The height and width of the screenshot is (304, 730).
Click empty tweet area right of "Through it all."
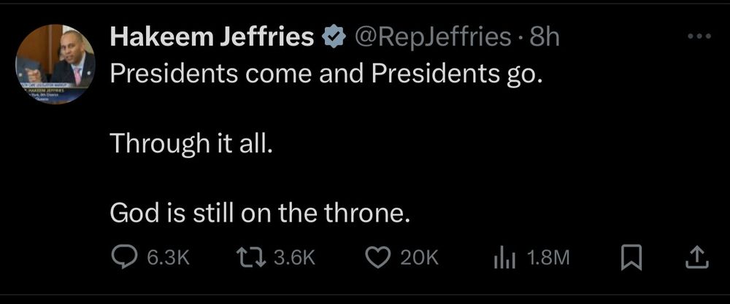pos(474,143)
